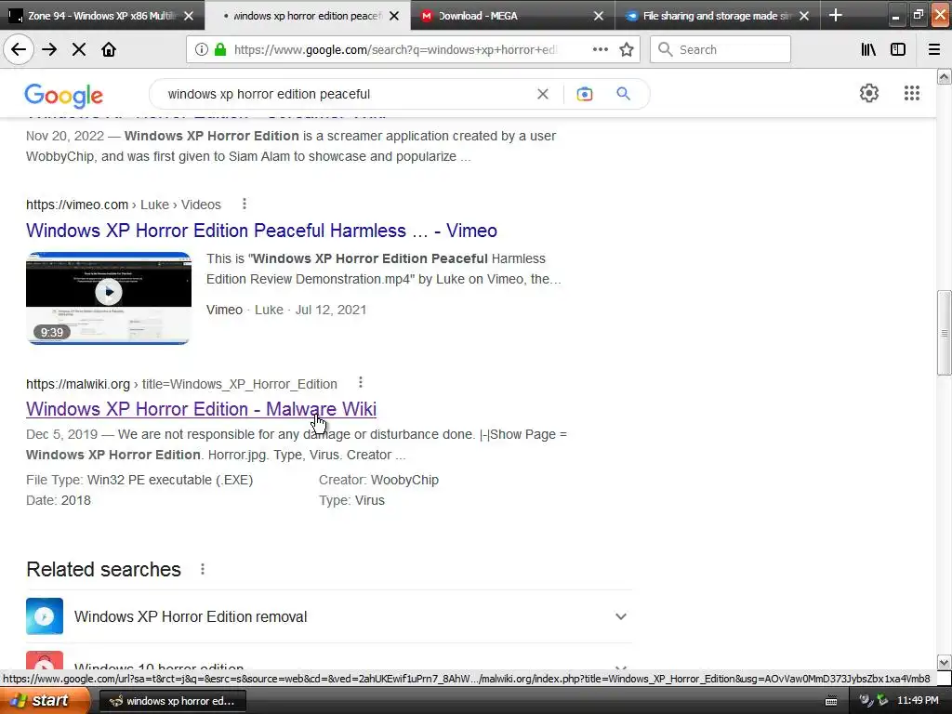Clear the Google search query
The image size is (952, 714).
pos(543,94)
